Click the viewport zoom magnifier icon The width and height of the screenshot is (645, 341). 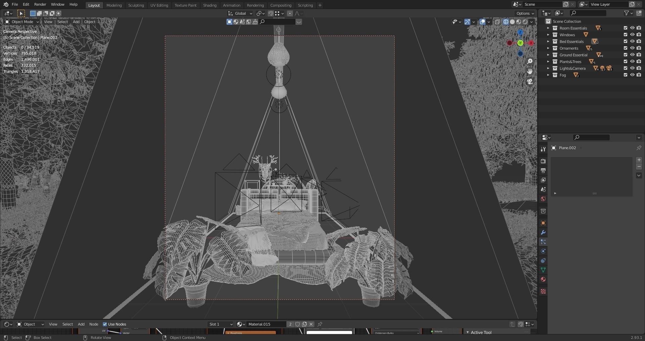pos(530,61)
